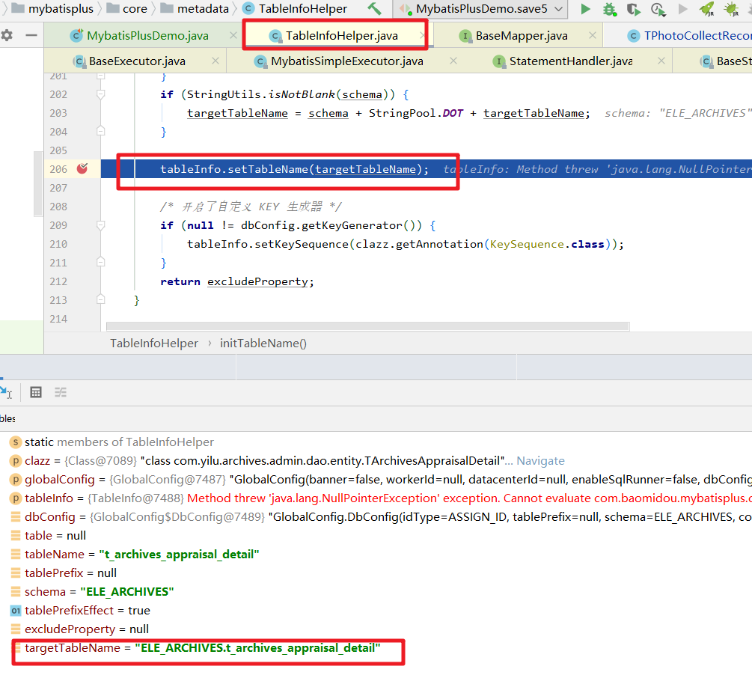Click the Evaluate Expression calculator icon

36,392
